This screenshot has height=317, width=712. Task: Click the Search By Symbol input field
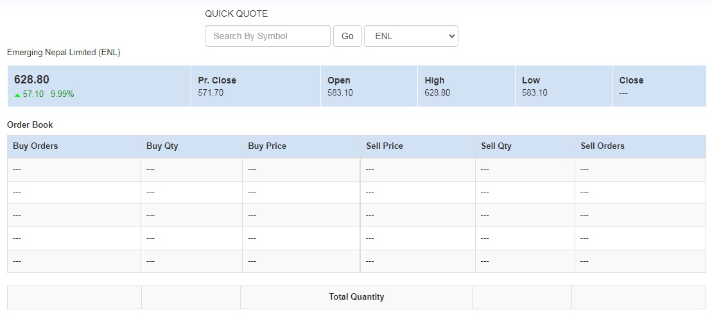(x=267, y=36)
